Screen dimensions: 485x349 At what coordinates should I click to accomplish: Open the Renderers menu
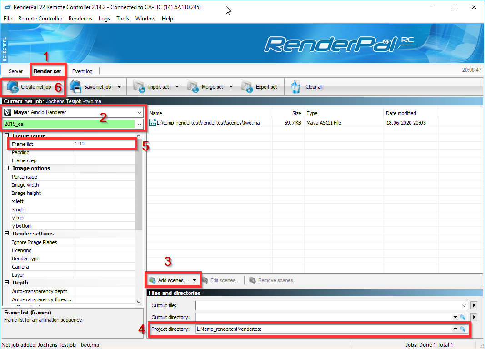tap(80, 19)
